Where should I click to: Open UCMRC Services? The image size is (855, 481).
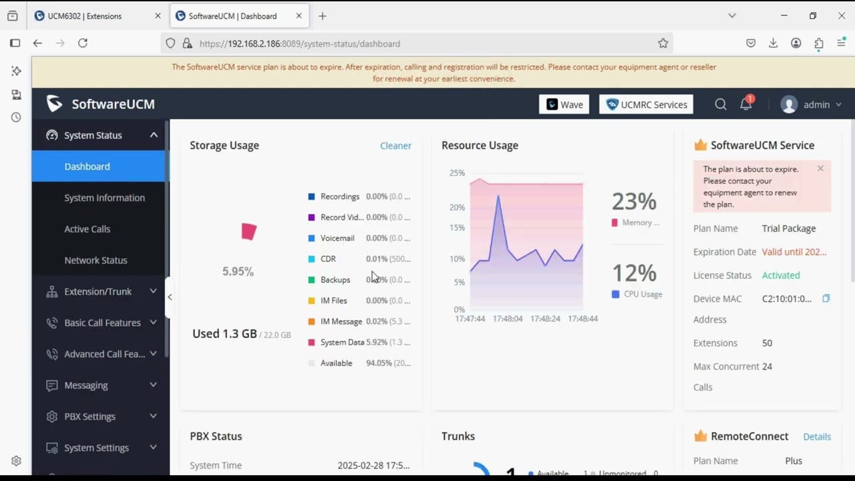point(646,104)
